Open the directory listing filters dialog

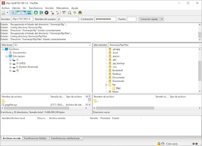point(64,13)
